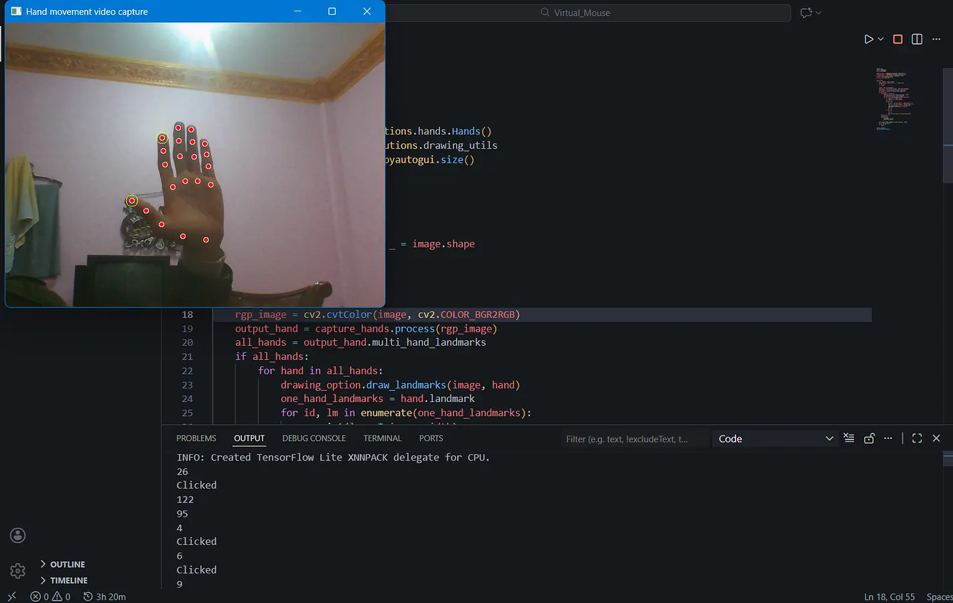Toggle output auto-scroll lock icon

click(x=869, y=438)
